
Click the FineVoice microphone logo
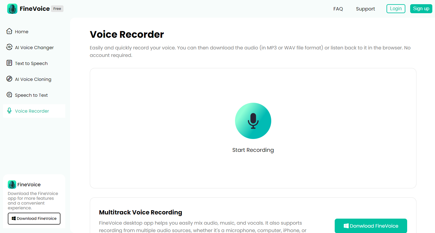pyautogui.click(x=12, y=8)
